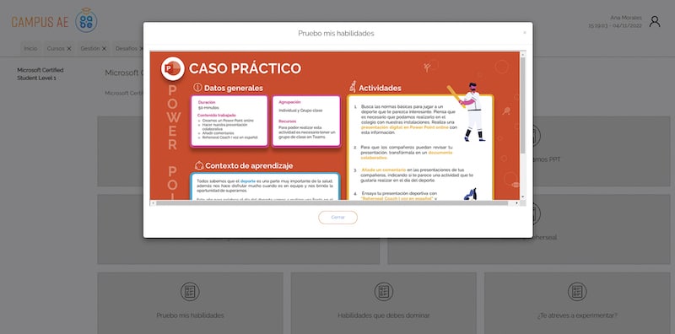Open the user profile icon

pyautogui.click(x=655, y=22)
